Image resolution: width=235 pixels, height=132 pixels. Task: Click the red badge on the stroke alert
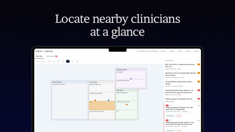[199, 90]
